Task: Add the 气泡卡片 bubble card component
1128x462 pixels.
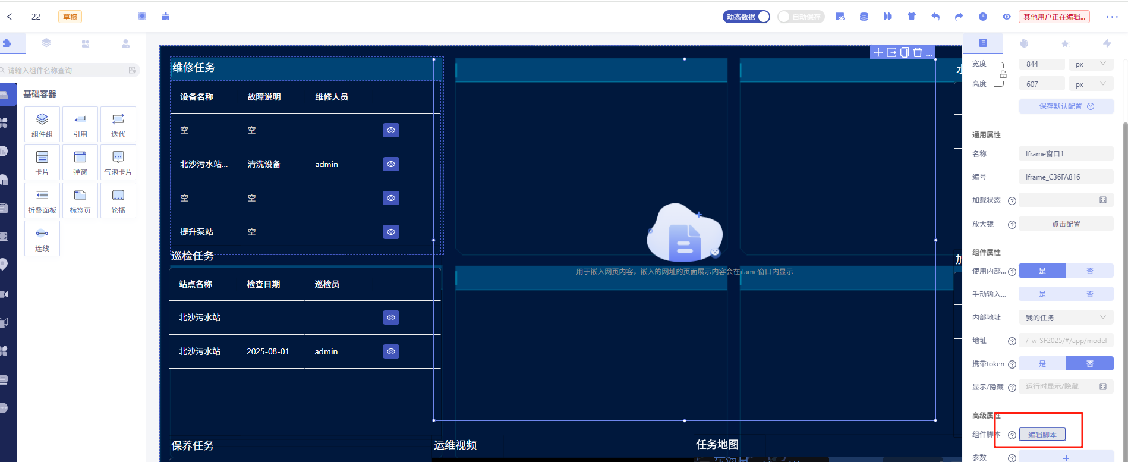Action: click(x=118, y=162)
